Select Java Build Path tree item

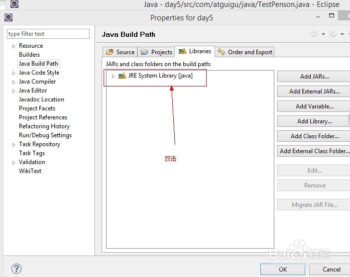tap(38, 64)
